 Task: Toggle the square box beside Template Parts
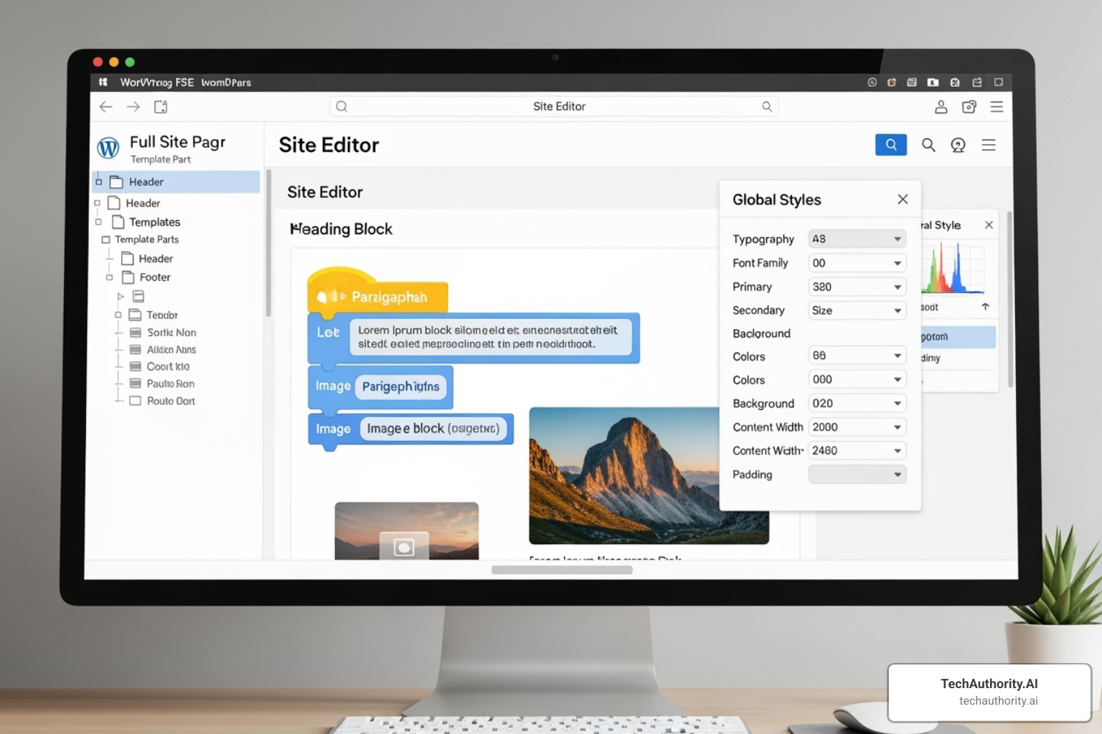(106, 239)
